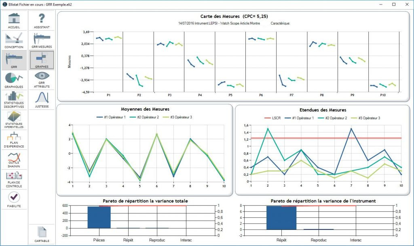Click '#1 Opérateur 1' legend in Moyennes chart

click(x=111, y=117)
